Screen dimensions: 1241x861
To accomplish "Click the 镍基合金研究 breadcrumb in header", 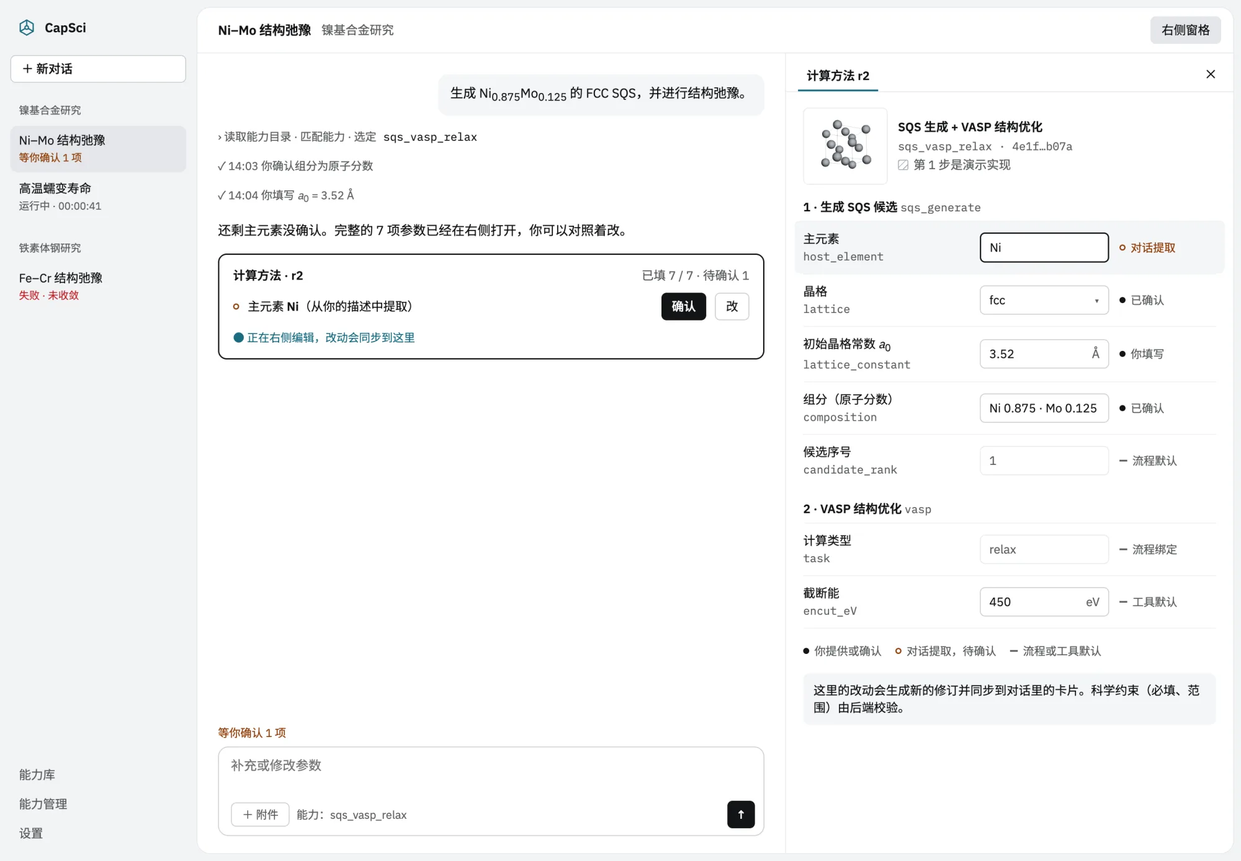I will 357,30.
